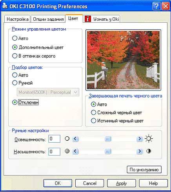Select В оттенках серого radio option
Viewport: 171px width, 192px height.
[34, 56]
